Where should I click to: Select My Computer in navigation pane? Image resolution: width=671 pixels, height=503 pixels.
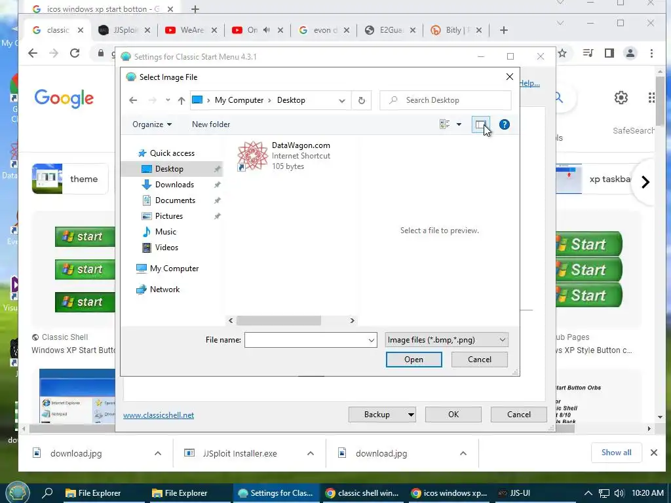click(174, 269)
